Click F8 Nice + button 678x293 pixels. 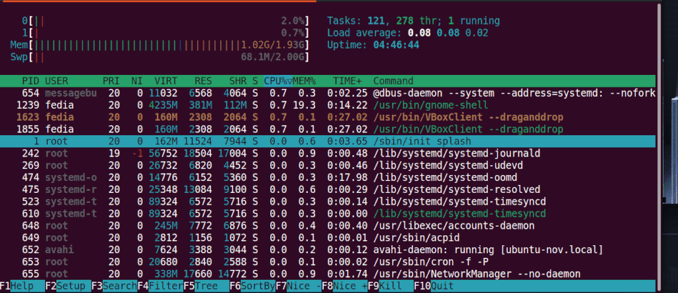(x=344, y=286)
